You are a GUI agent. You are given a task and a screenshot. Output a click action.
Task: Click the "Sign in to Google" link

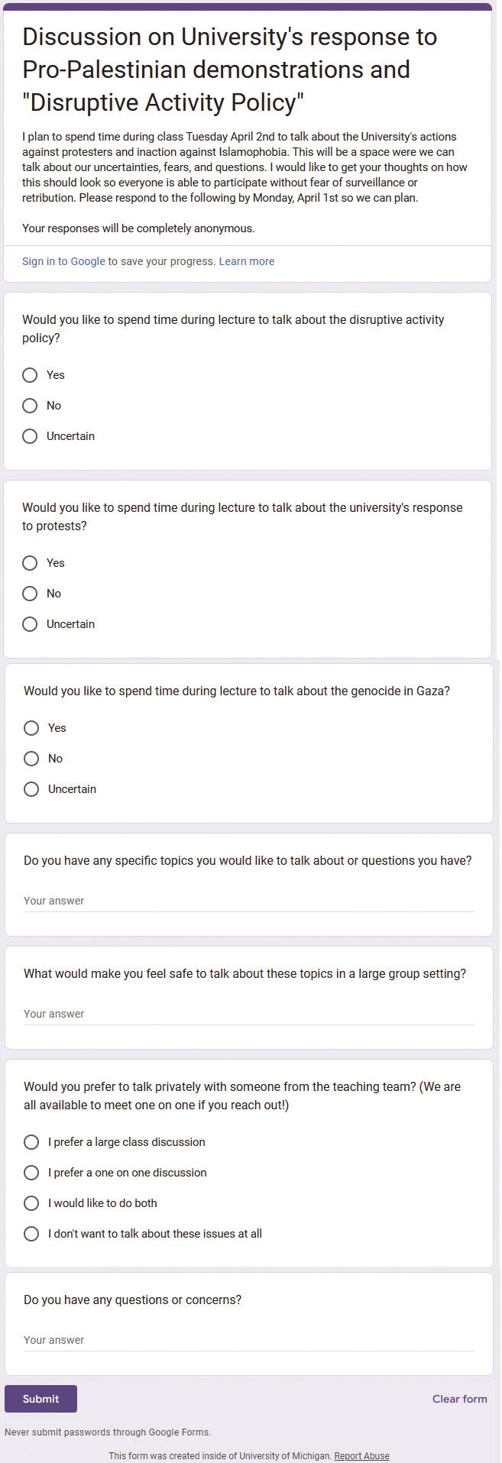63,261
